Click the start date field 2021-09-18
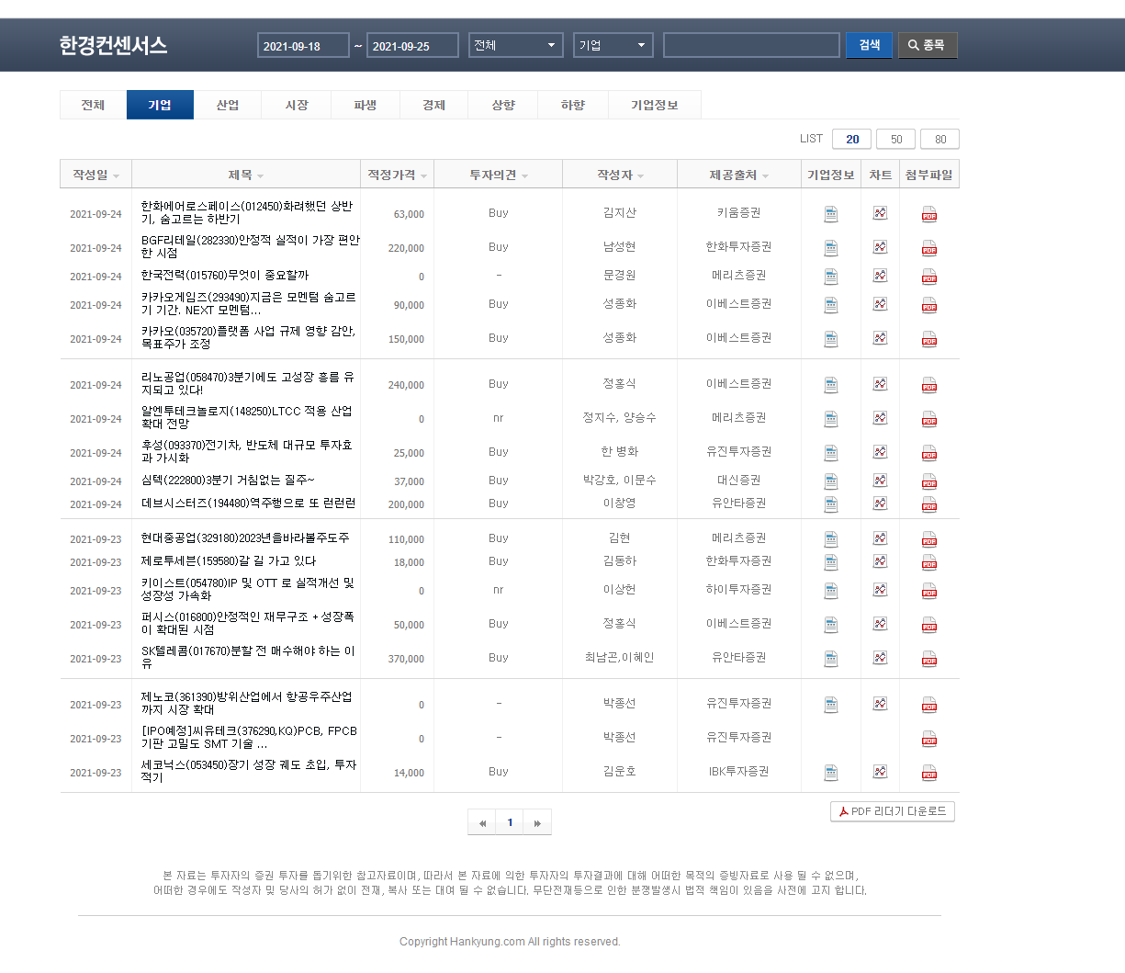Screen dimensions: 1125x973 303,45
